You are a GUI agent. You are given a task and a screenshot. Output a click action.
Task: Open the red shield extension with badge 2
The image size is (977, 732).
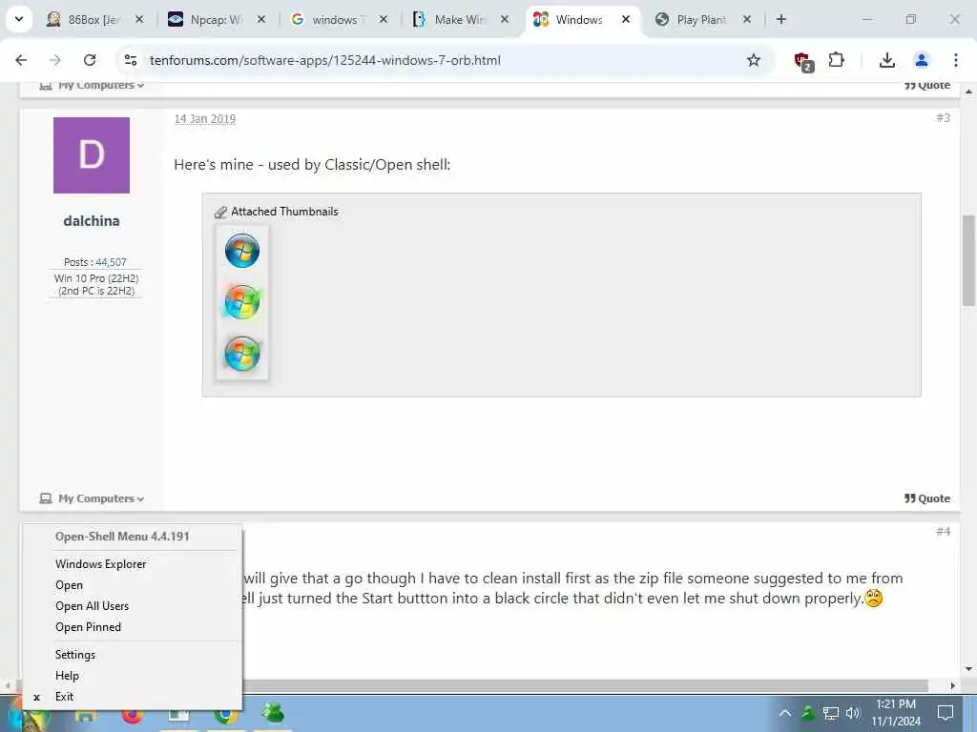pyautogui.click(x=803, y=61)
